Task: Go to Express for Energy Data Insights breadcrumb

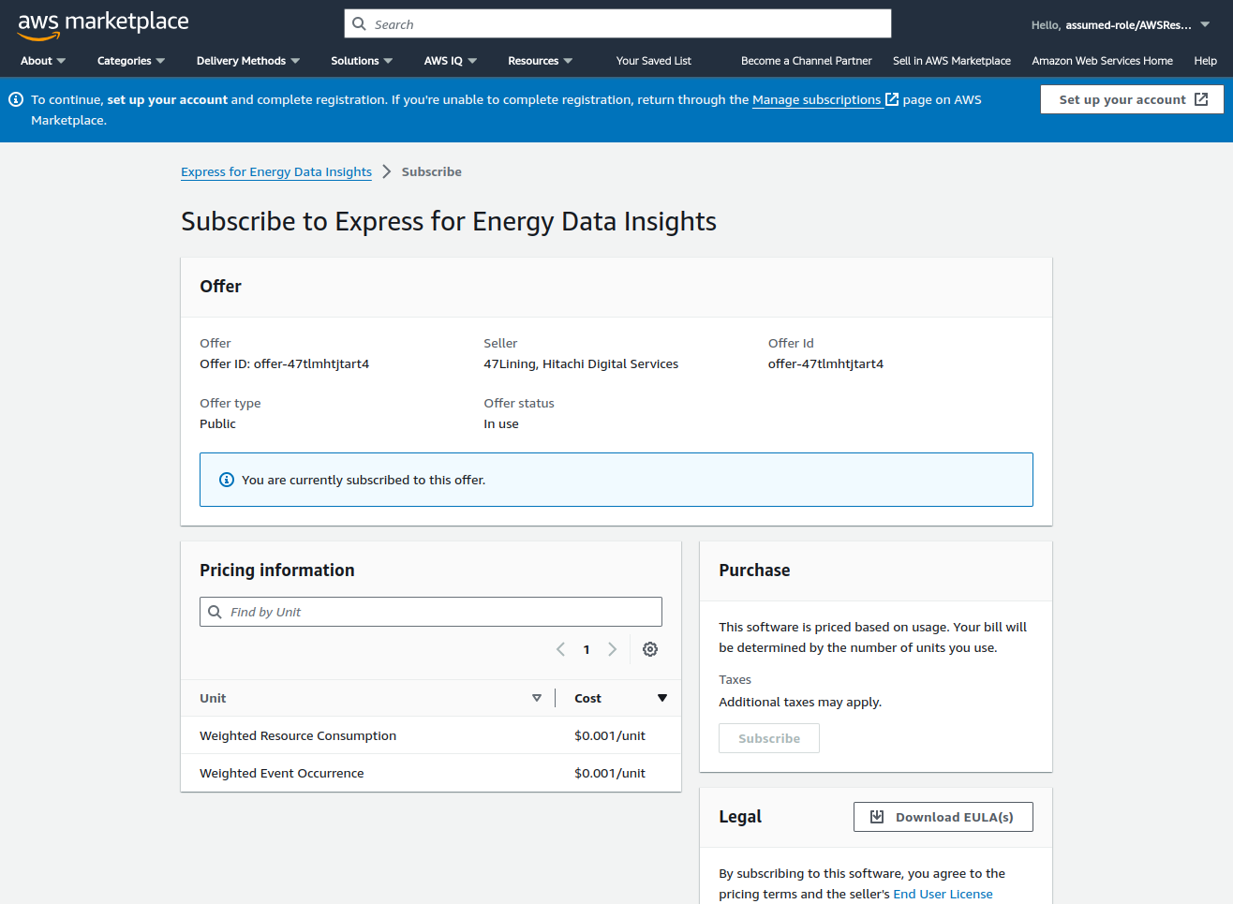Action: [276, 171]
